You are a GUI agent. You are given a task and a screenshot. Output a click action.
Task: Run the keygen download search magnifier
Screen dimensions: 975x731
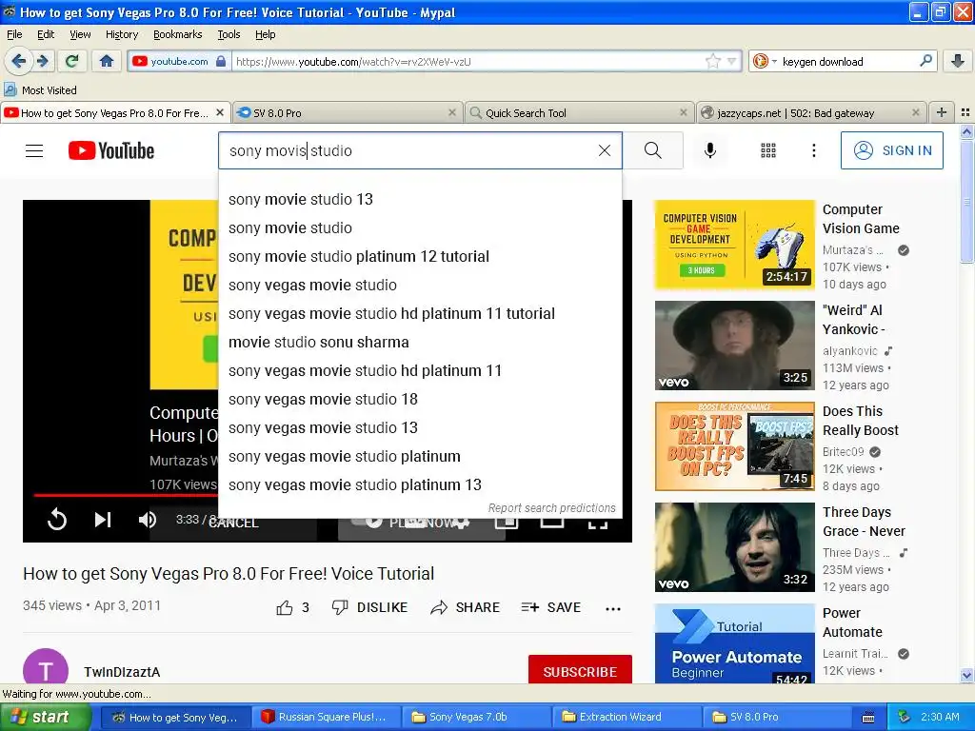pos(925,61)
